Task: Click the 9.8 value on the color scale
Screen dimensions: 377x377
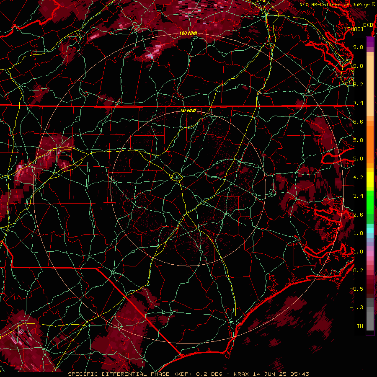Action: (x=358, y=47)
